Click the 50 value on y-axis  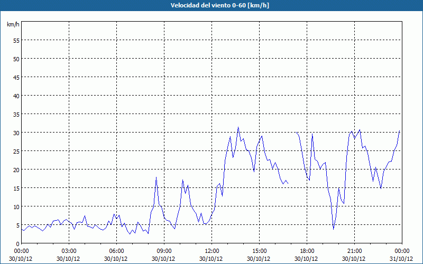click(16, 59)
